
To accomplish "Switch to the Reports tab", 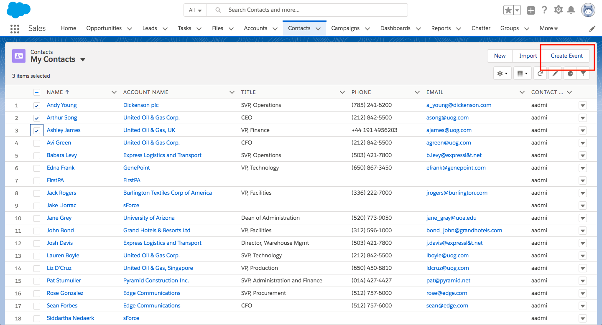I will click(x=441, y=28).
